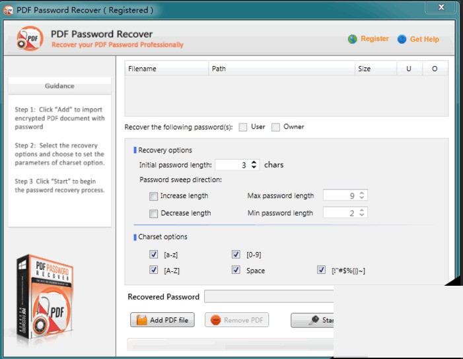The image size is (463, 359).
Task: Click the 'Step 1' guidance text
Action: pyautogui.click(x=59, y=118)
